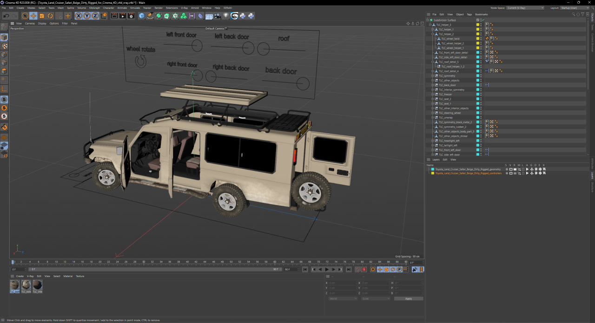The width and height of the screenshot is (595, 323).
Task: Expand the TLC_helper_1 tree node
Action: pyautogui.click(x=432, y=29)
